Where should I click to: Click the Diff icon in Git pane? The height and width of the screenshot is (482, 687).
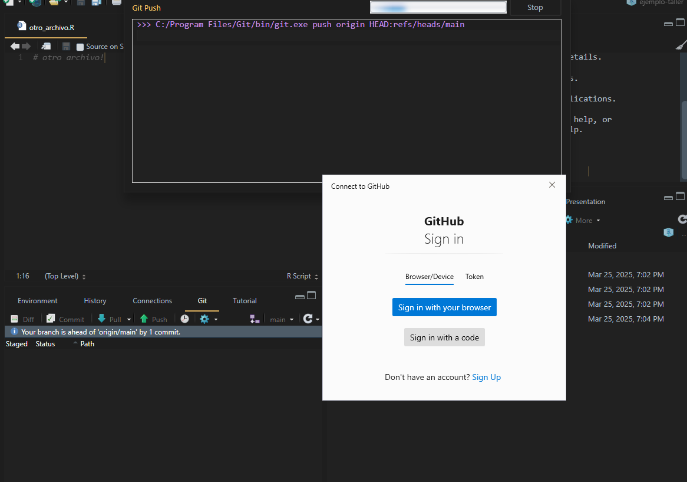point(15,319)
